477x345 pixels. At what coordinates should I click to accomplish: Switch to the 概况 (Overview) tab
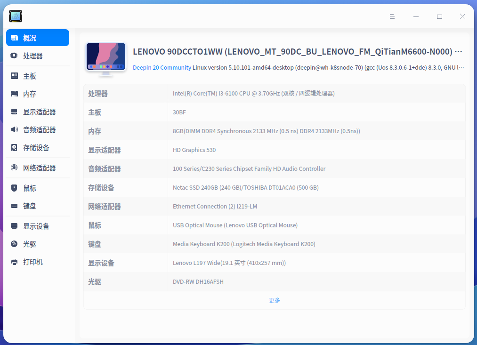click(29, 38)
